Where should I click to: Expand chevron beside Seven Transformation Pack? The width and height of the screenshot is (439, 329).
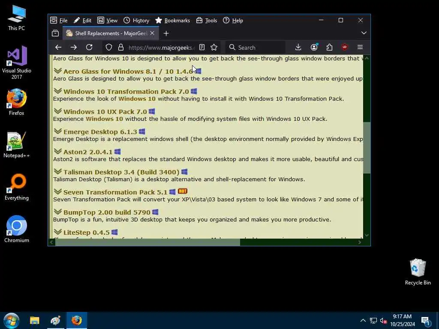click(x=58, y=191)
